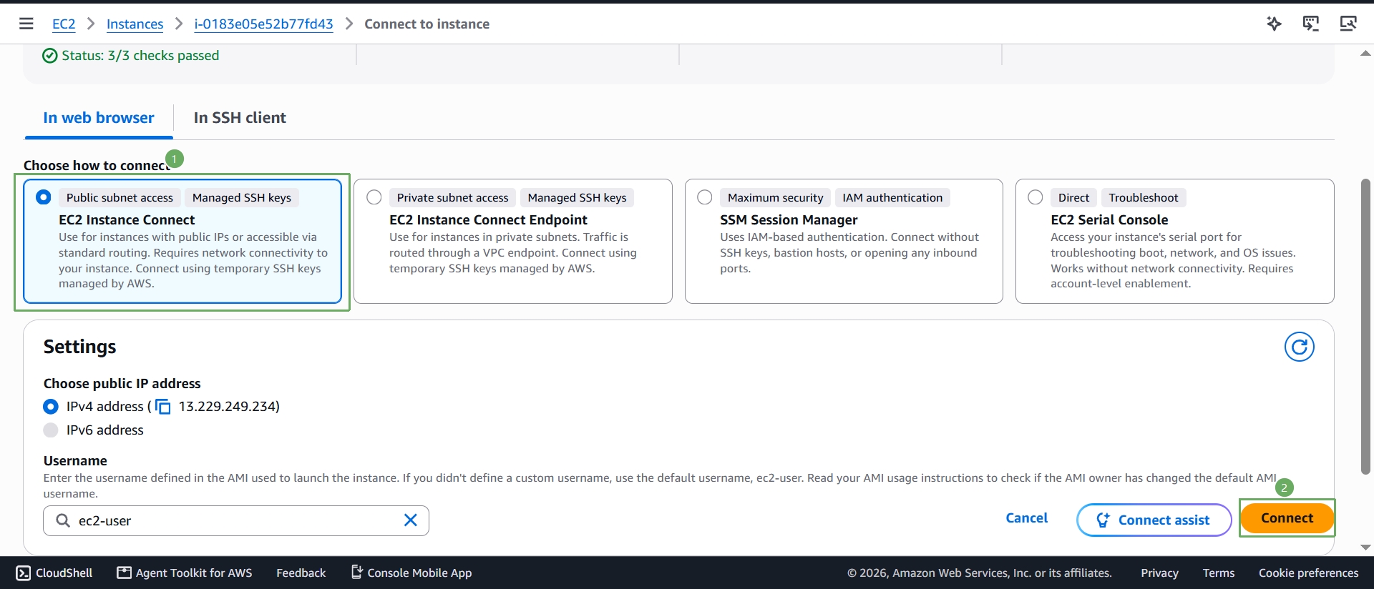Click the search magnifier in username field
This screenshot has height=589, width=1374.
[63, 520]
